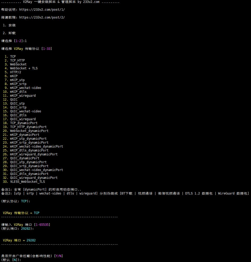Viewport: 251px width, 262px height.
Task: Select the '30. QUIC_wechat-video_dynamicPort' line
Action: point(33,170)
